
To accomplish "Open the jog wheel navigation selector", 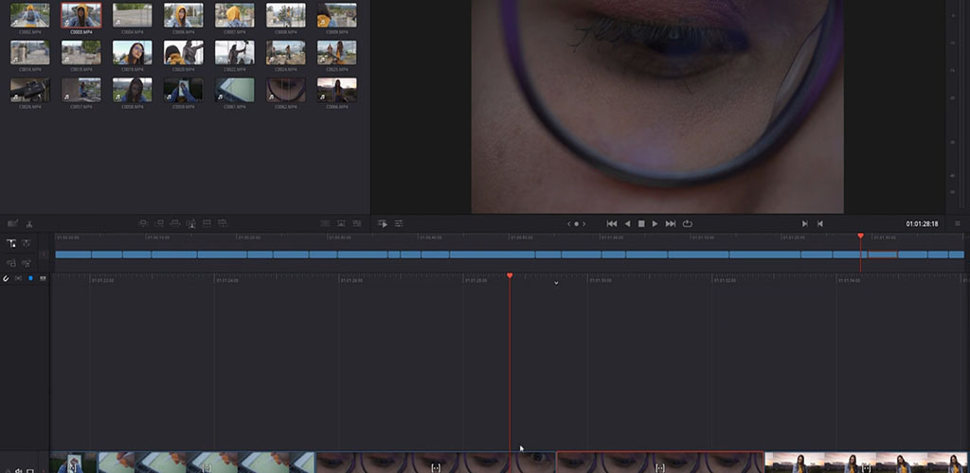I will point(576,223).
